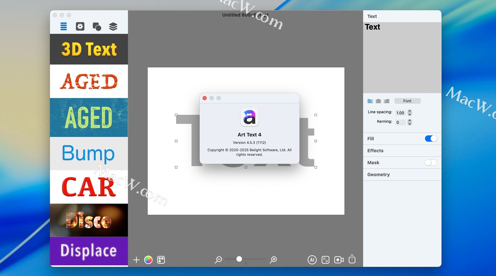The height and width of the screenshot is (276, 496).
Task: Select the CAR style preset
Action: click(x=89, y=187)
